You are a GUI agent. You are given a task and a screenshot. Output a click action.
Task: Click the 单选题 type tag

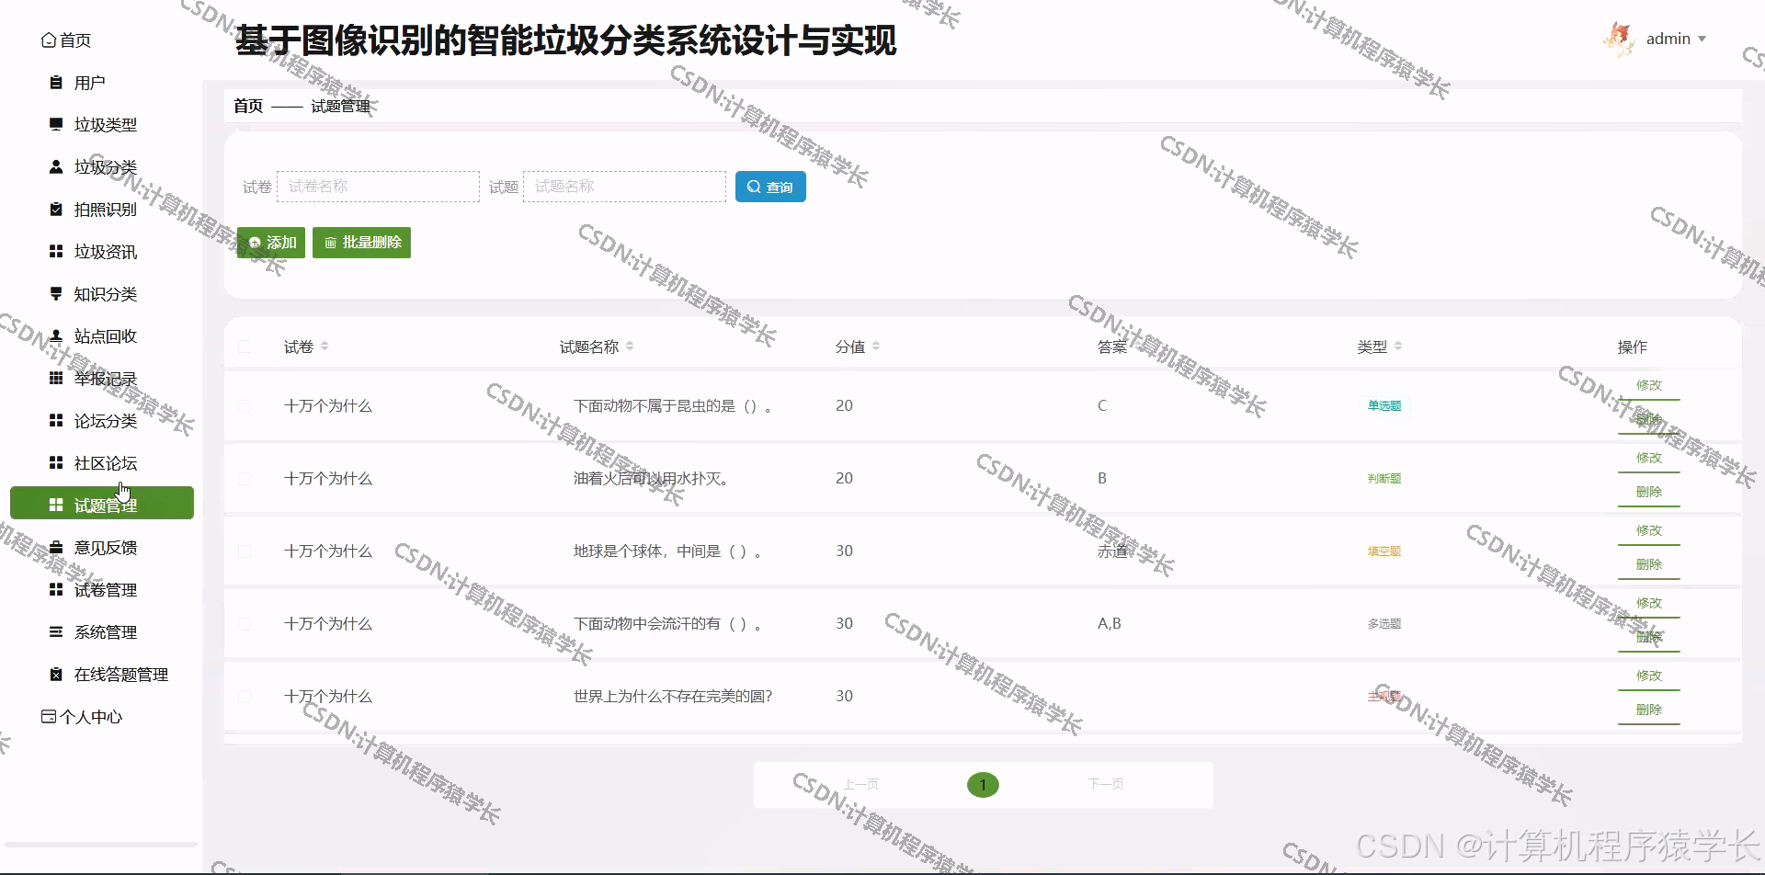[1384, 405]
